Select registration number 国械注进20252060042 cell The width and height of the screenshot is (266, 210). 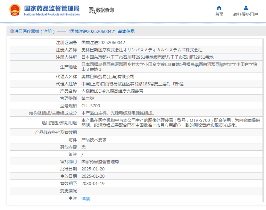(x=103, y=43)
